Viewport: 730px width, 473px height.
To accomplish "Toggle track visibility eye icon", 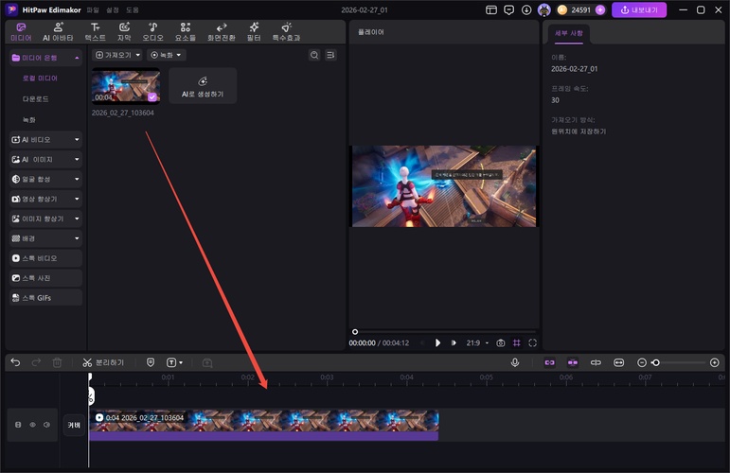I will (x=32, y=425).
